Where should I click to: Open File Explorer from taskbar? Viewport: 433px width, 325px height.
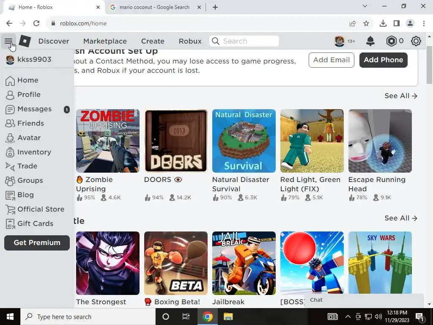pyautogui.click(x=228, y=317)
